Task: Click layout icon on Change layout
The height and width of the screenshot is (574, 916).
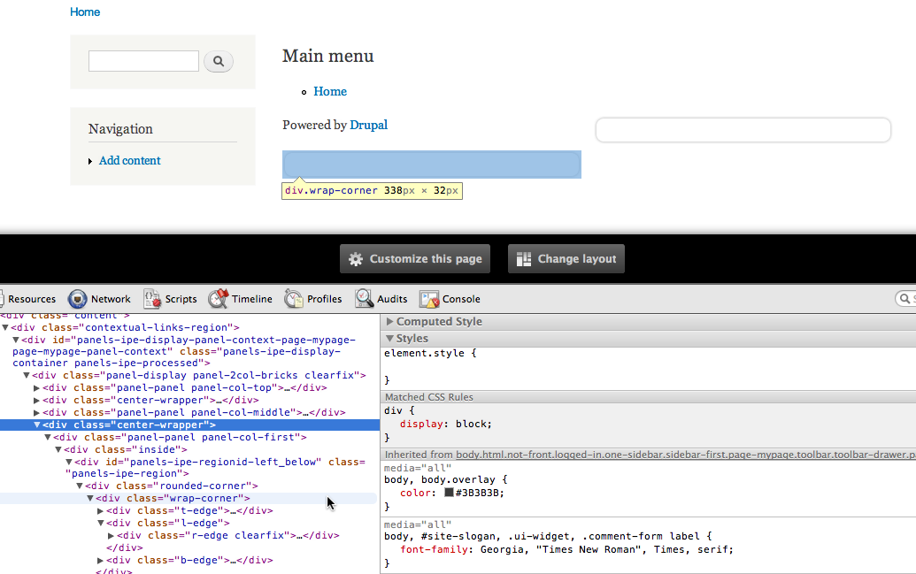Action: [524, 259]
